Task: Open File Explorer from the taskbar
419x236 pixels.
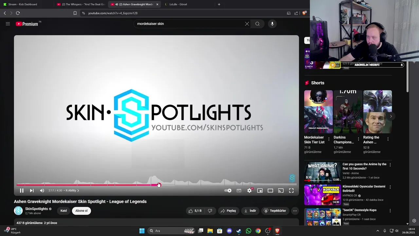Action: click(x=210, y=231)
